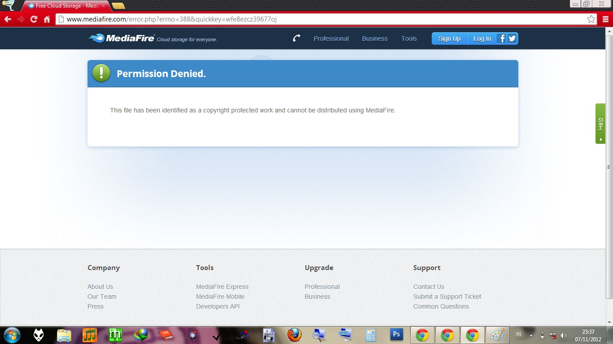The height and width of the screenshot is (344, 613).
Task: Open Developers API footer link
Action: click(218, 306)
